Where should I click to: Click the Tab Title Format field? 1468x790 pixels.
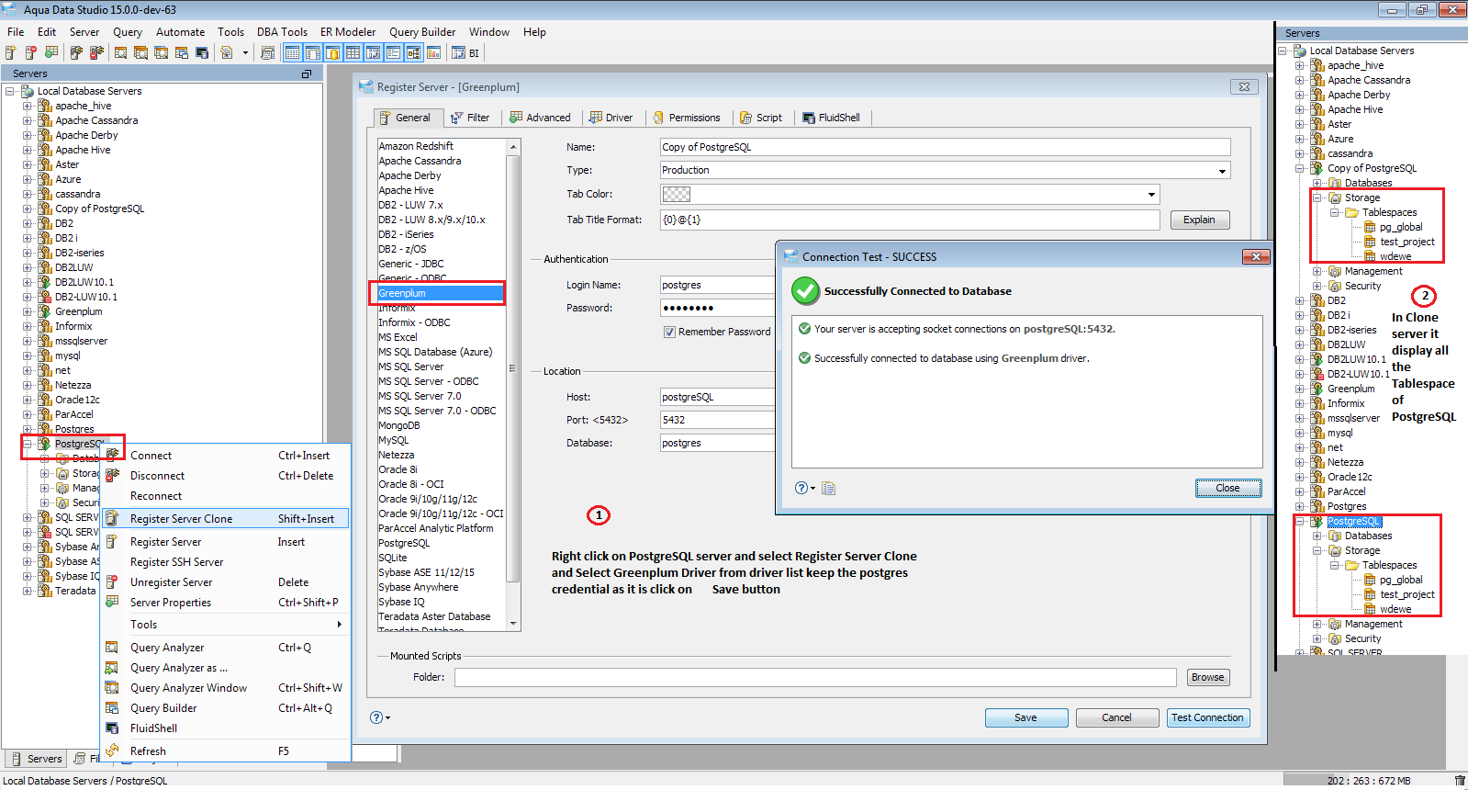(910, 220)
